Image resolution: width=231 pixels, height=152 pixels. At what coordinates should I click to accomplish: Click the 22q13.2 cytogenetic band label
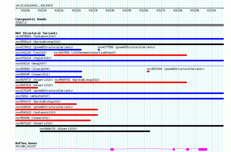[21, 22]
